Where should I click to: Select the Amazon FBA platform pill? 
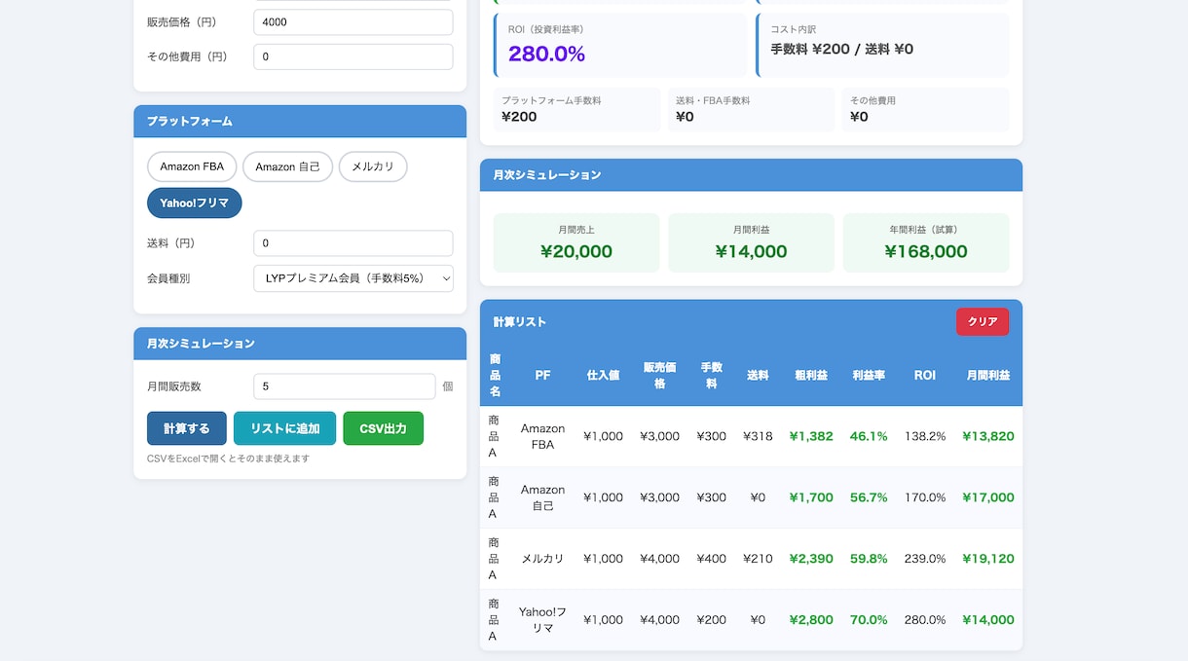[x=192, y=166]
